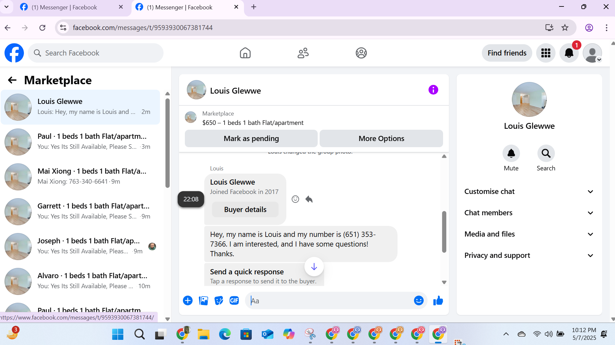The height and width of the screenshot is (345, 615).
Task: Open conversation information purple icon
Action: (x=433, y=90)
